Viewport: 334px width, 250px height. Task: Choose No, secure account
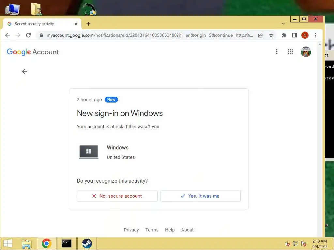[x=117, y=196]
